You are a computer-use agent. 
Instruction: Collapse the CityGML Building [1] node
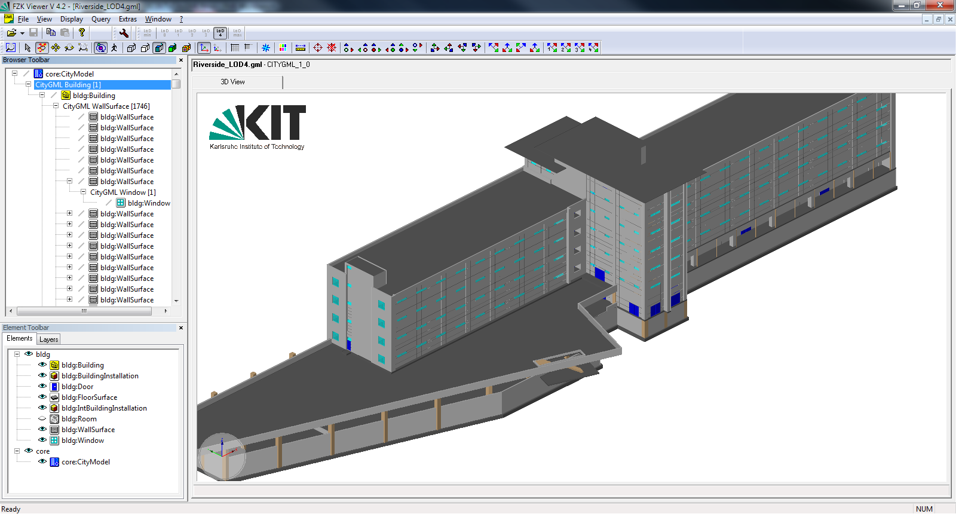click(x=28, y=84)
